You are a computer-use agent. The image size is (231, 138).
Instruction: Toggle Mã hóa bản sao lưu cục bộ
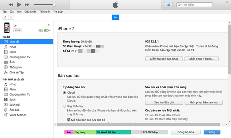click(68, 120)
